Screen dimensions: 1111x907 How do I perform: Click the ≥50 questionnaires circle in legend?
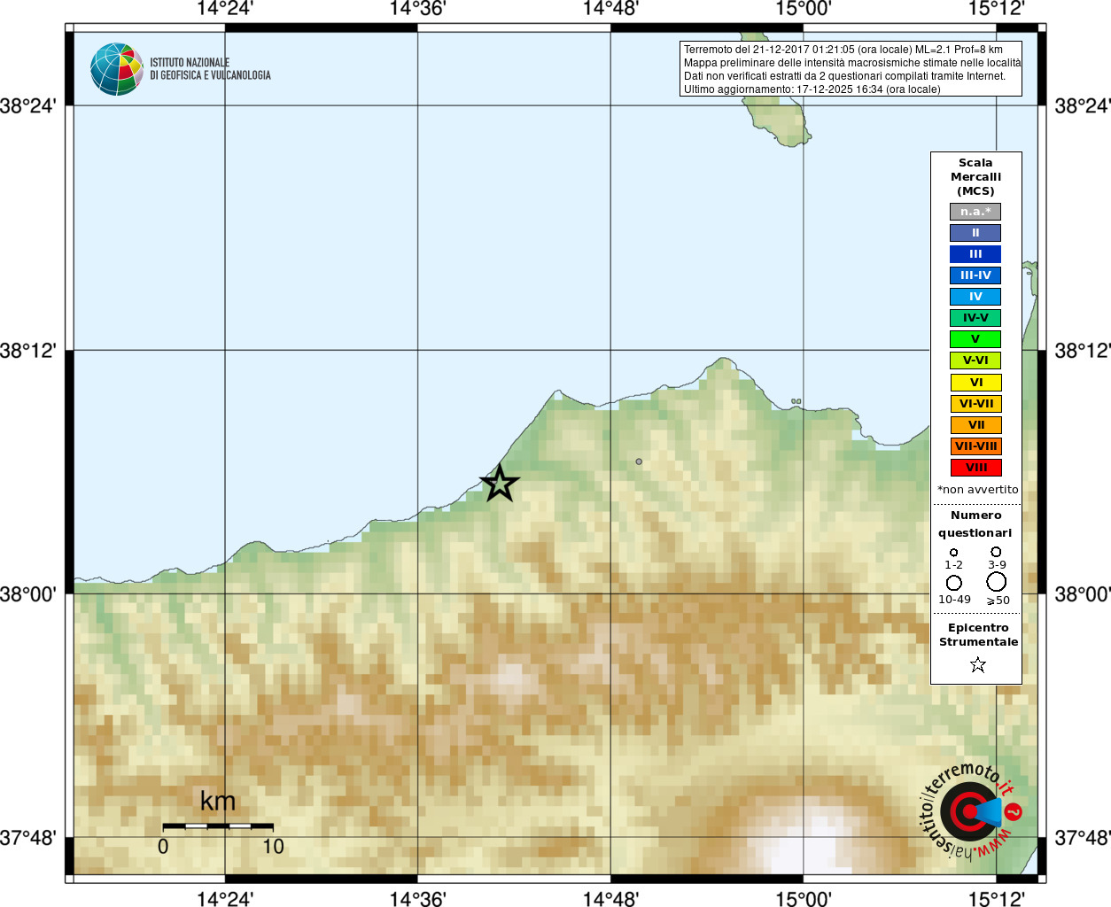click(x=997, y=582)
